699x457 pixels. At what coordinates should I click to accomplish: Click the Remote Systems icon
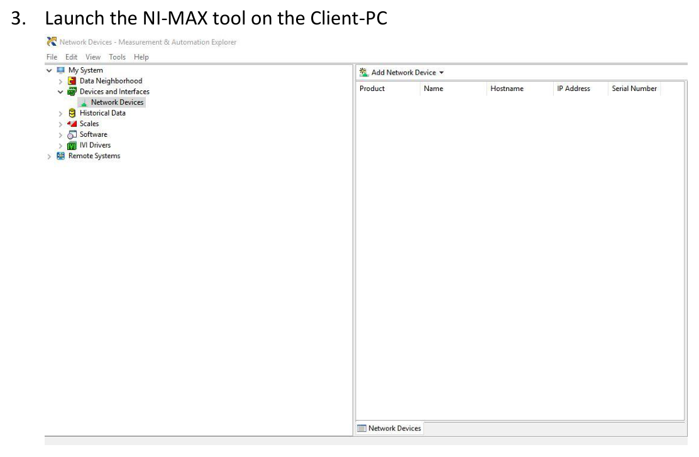tap(60, 156)
